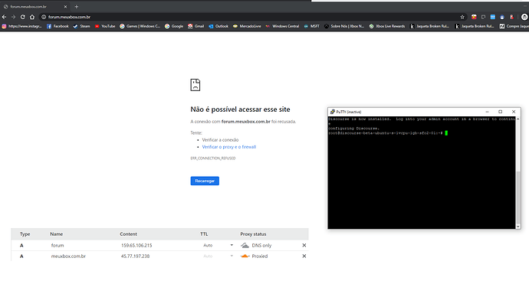Open the Outlook bookmark
Screen dimensions: 529x284
(x=219, y=26)
